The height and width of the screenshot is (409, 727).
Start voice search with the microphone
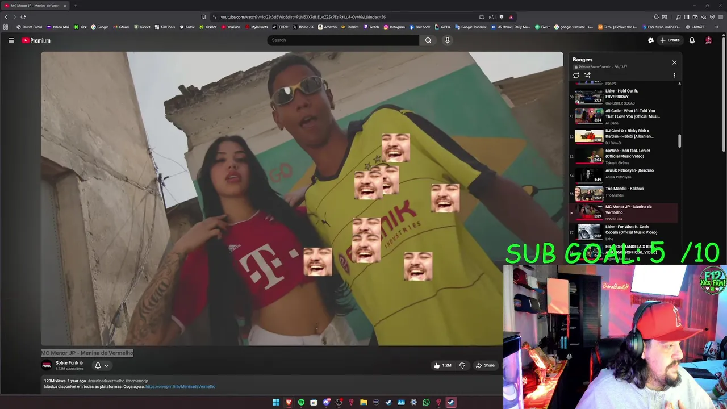pyautogui.click(x=448, y=40)
